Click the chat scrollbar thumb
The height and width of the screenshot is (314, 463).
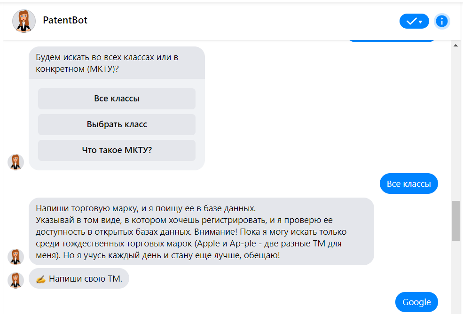pyautogui.click(x=455, y=221)
